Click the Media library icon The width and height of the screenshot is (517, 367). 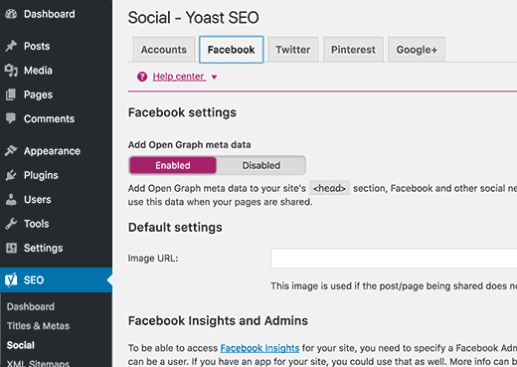click(11, 71)
